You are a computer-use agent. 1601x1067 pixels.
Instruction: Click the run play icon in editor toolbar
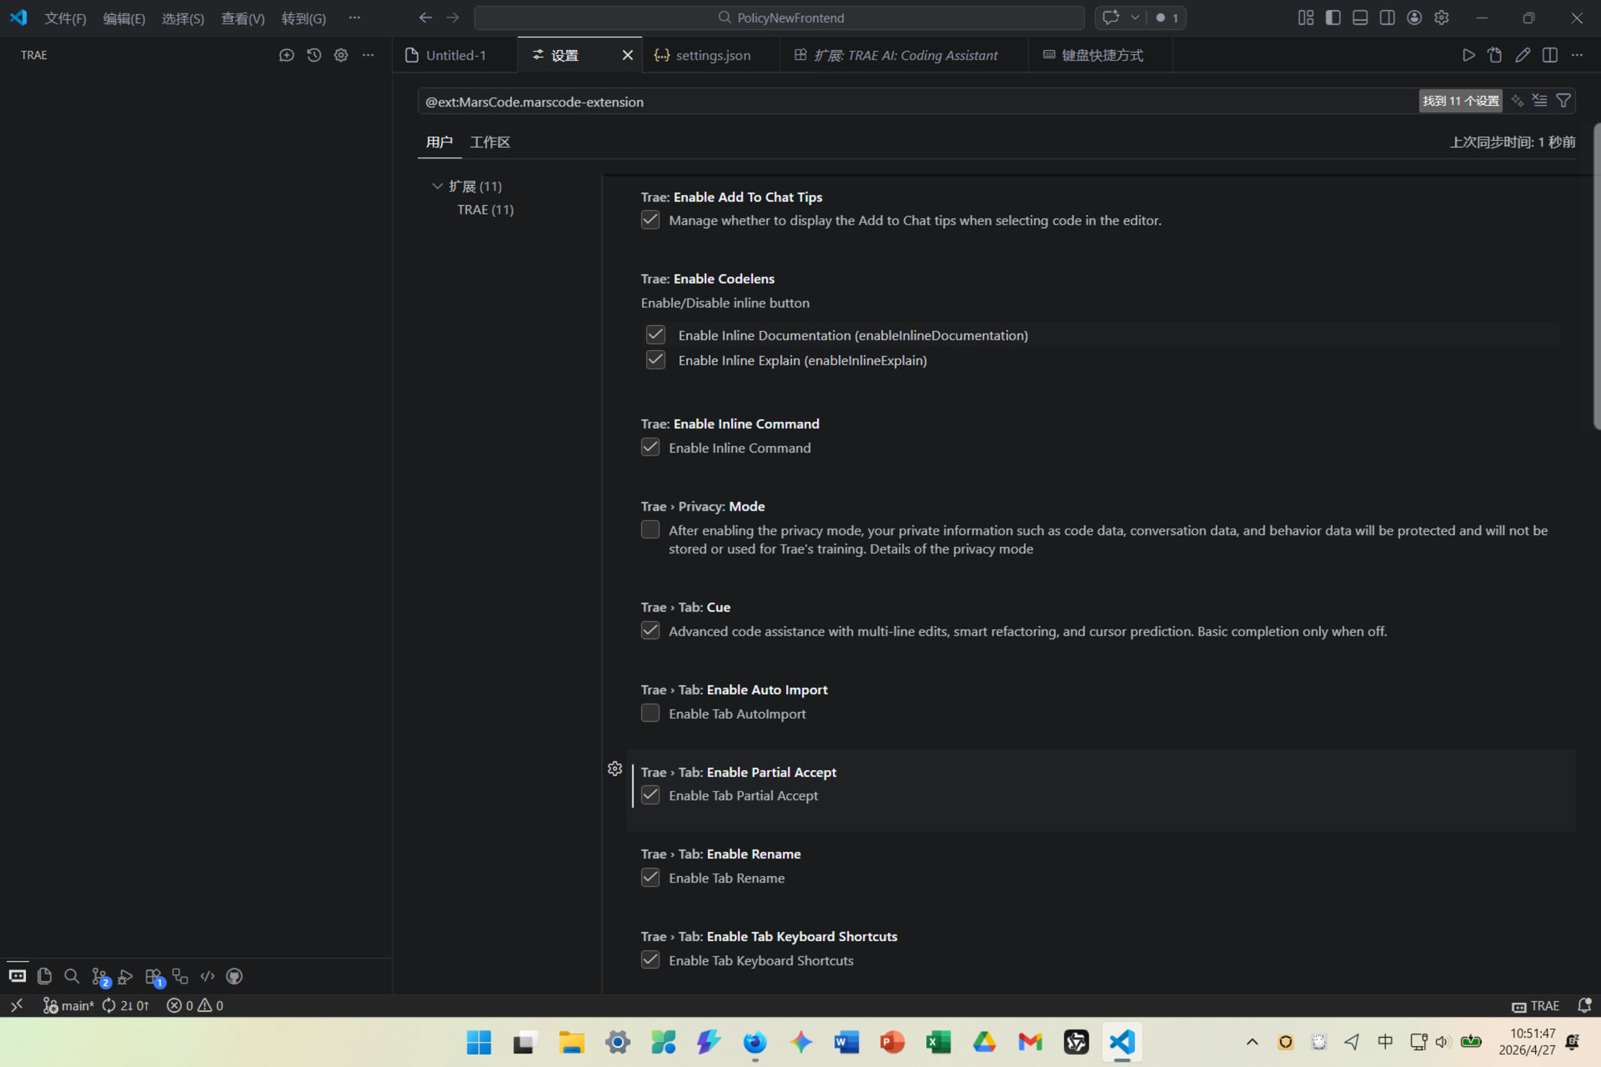(x=1468, y=55)
